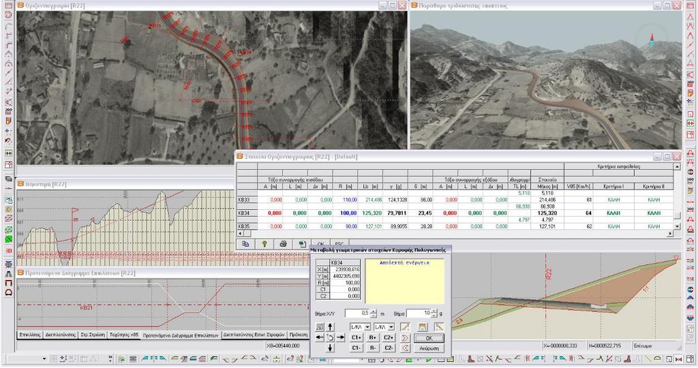Click the left arrow of the table's horizontal scrollbar
This screenshot has width=698, height=368.
(x=241, y=233)
